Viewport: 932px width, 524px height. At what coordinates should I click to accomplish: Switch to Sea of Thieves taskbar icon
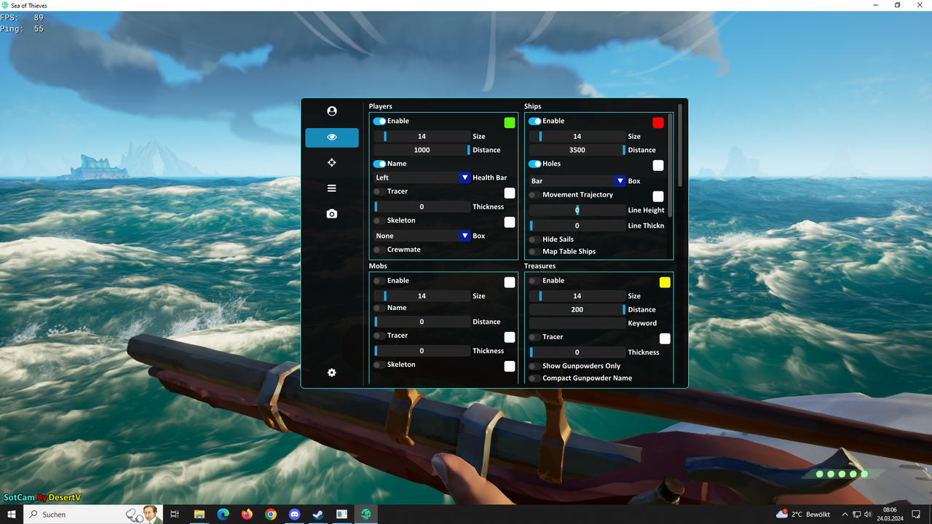coord(366,515)
